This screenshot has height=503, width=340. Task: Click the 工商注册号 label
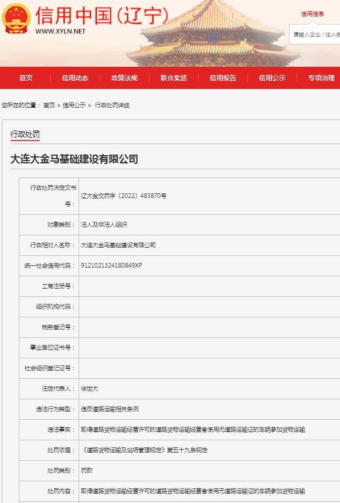click(x=59, y=286)
